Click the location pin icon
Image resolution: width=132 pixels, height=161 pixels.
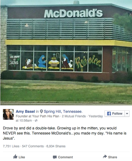click(x=41, y=111)
